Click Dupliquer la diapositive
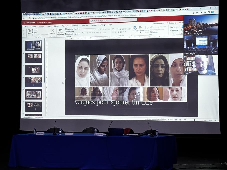The width and height of the screenshot is (227, 170). coord(72,34)
